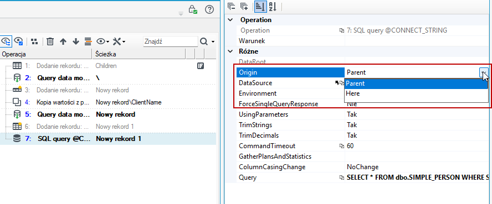
Task: Click copy-value icon of row 4
Action: [17, 102]
